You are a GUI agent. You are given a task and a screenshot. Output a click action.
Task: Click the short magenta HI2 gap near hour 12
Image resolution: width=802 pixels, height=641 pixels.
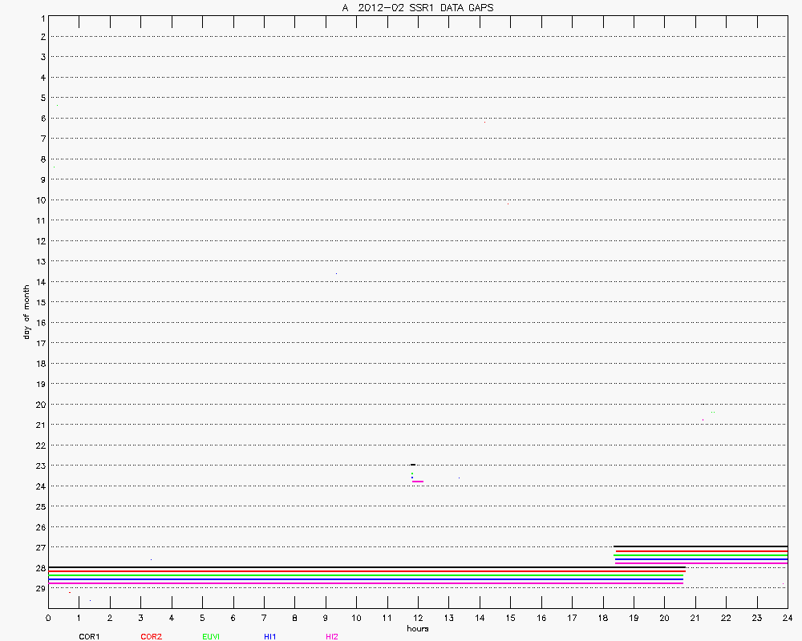(418, 481)
